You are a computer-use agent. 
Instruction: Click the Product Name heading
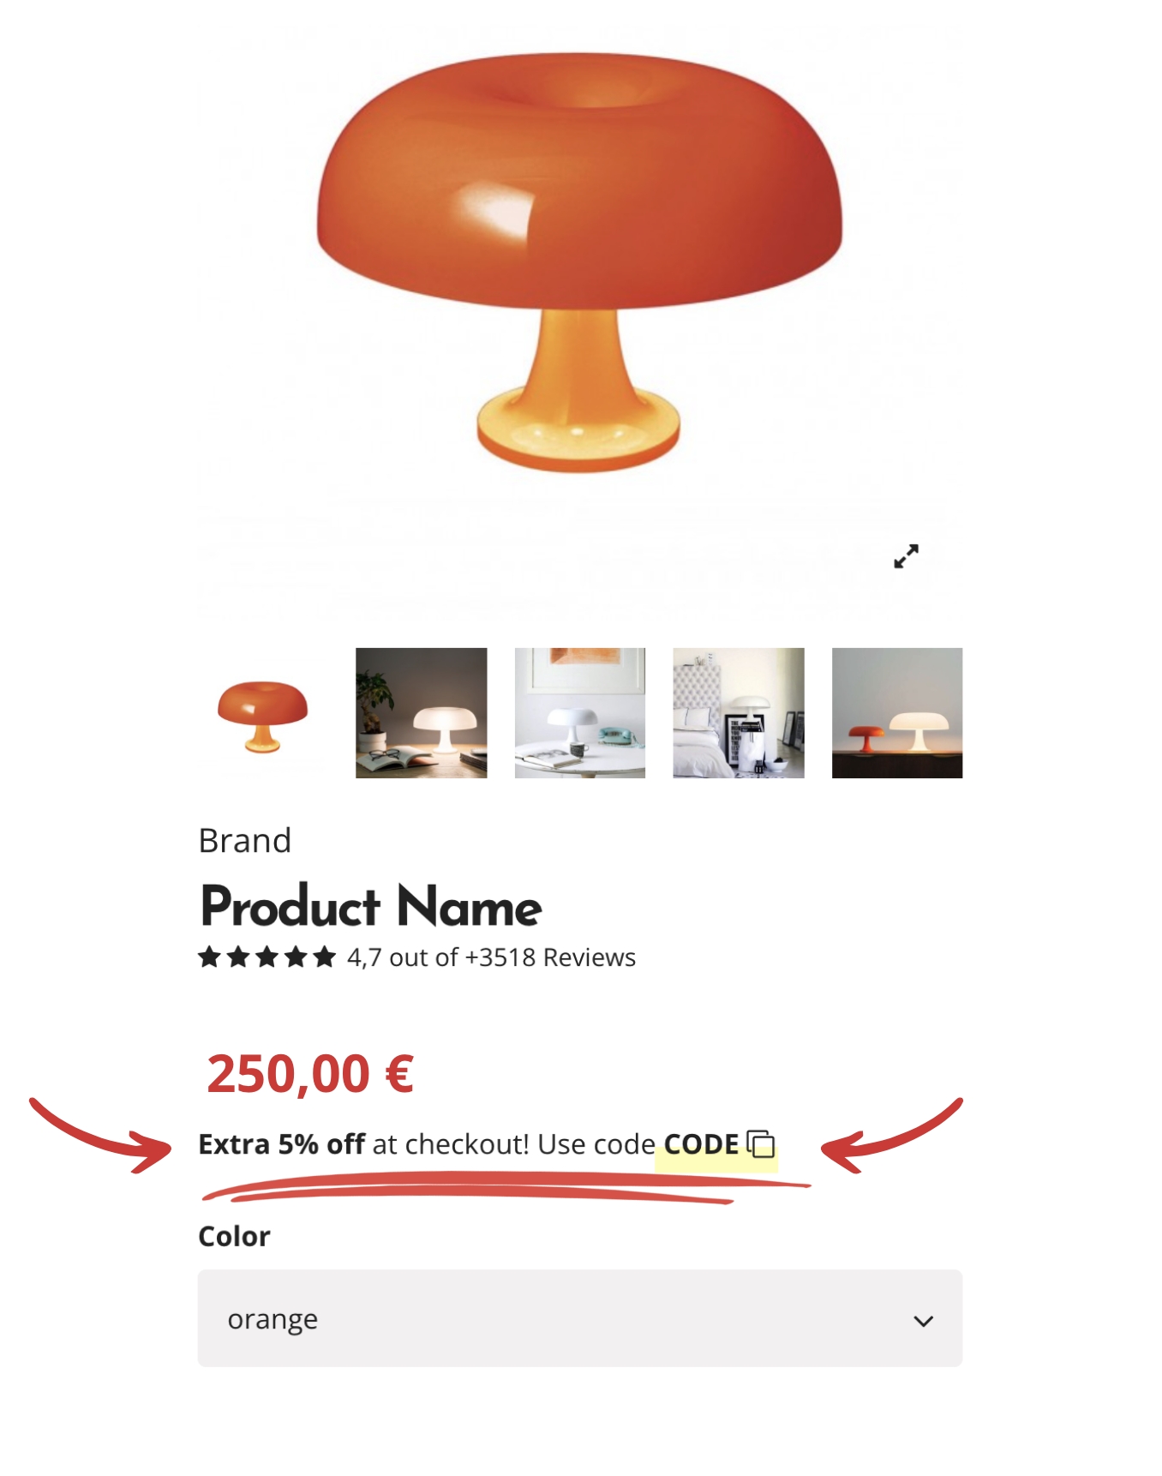pos(371,907)
